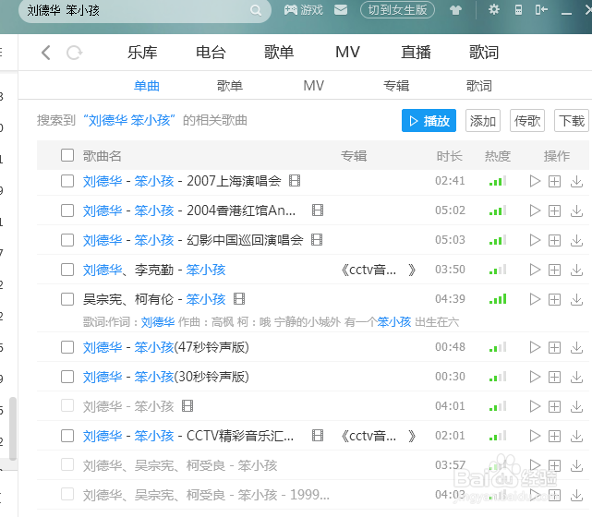Open the skin shirt icon

[455, 10]
